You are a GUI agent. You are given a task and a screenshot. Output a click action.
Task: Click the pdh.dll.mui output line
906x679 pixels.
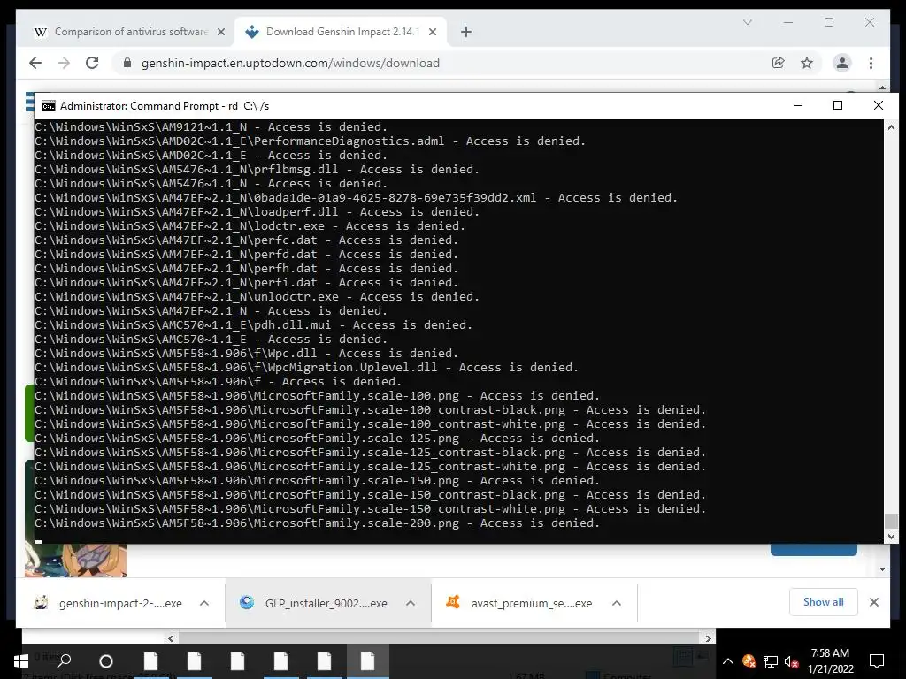254,325
